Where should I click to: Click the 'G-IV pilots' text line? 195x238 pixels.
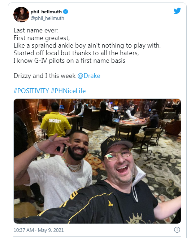coord(69,61)
